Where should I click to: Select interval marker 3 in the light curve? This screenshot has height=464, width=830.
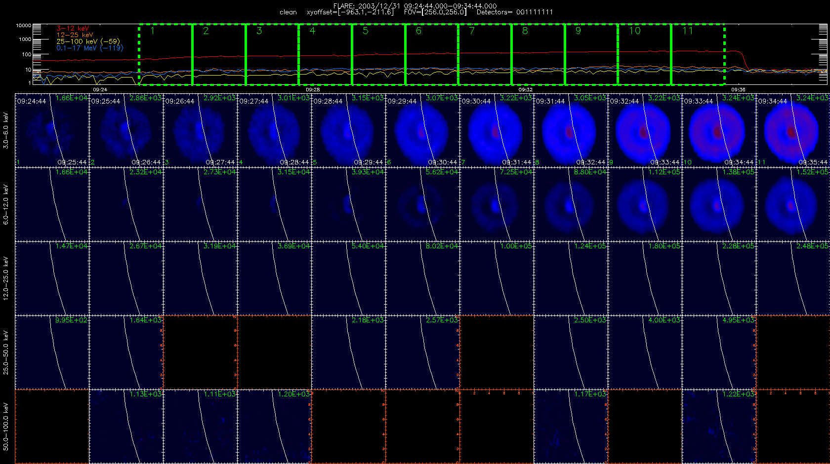[x=259, y=31]
